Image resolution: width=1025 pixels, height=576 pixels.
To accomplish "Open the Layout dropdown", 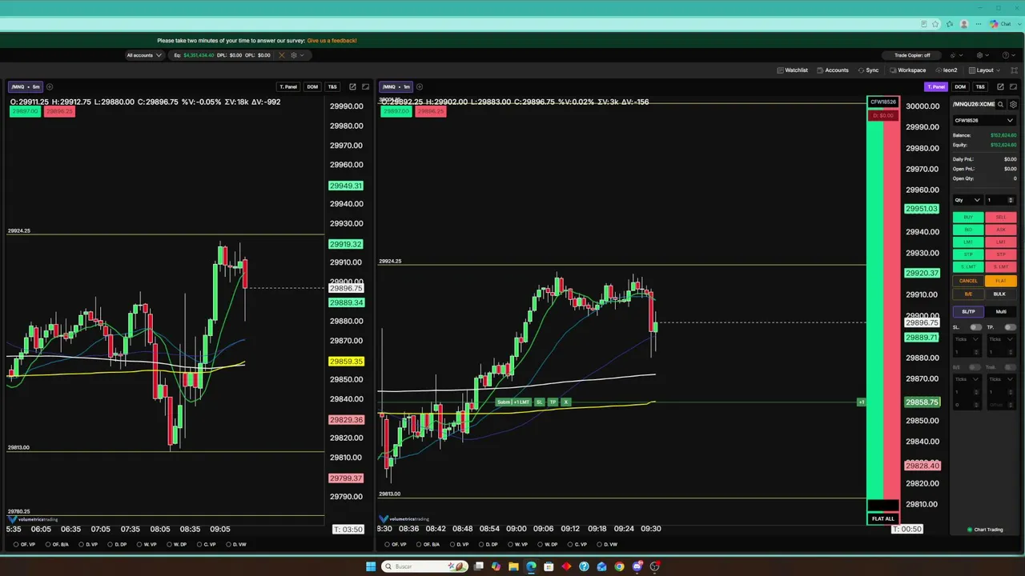I will [984, 70].
